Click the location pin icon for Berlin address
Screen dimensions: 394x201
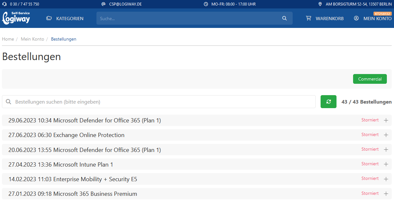coord(320,4)
